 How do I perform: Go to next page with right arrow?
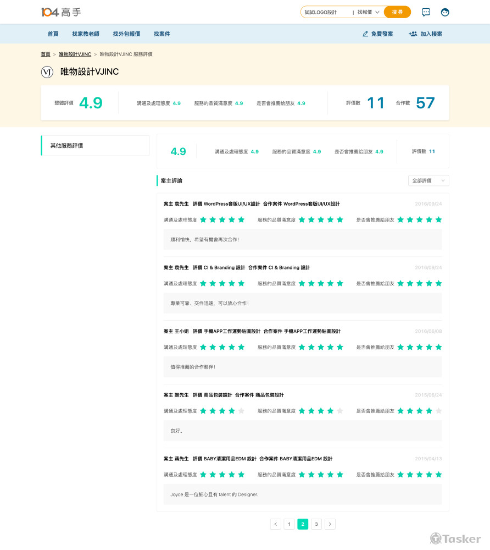tap(330, 524)
